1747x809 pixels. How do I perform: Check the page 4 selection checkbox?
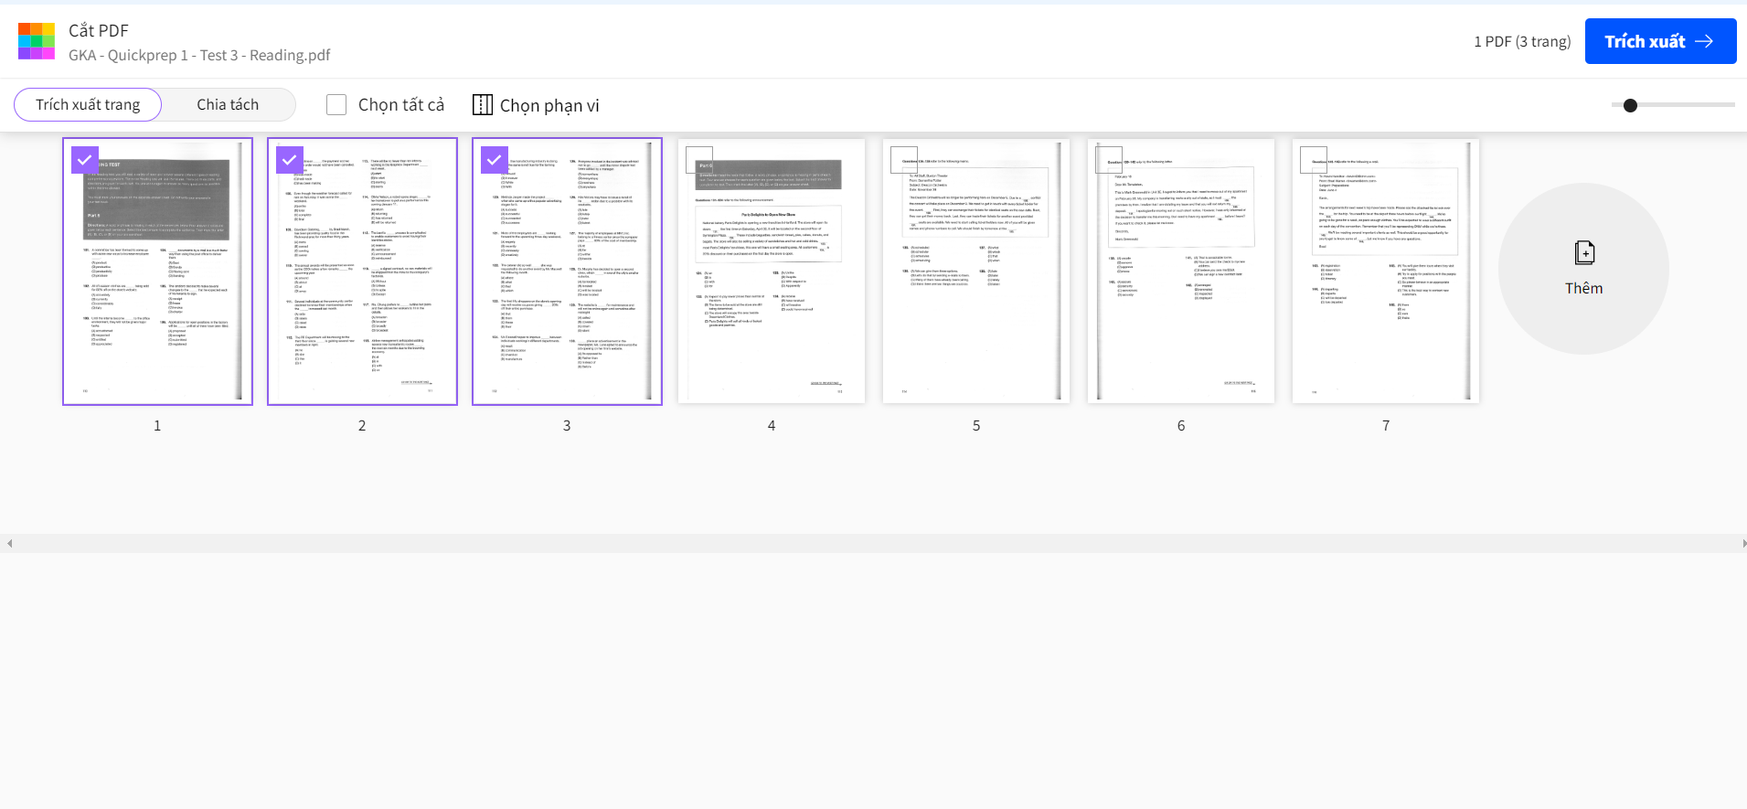tap(698, 160)
